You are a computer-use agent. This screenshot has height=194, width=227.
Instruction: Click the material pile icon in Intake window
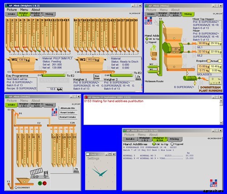(76, 170)
